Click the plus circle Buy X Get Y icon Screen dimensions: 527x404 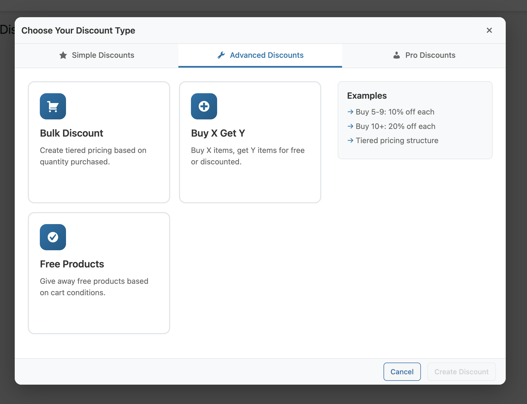[204, 106]
